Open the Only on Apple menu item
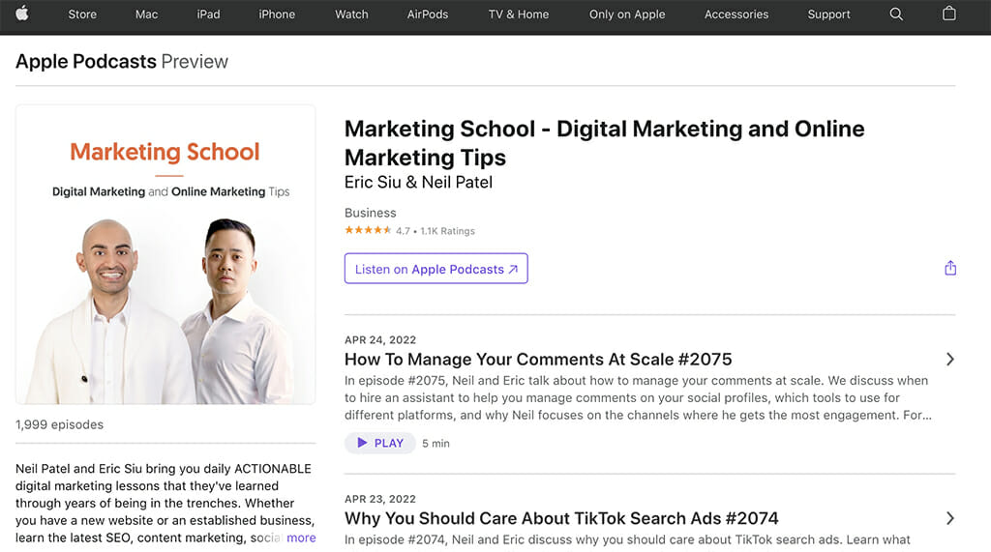This screenshot has height=552, width=991. [627, 14]
